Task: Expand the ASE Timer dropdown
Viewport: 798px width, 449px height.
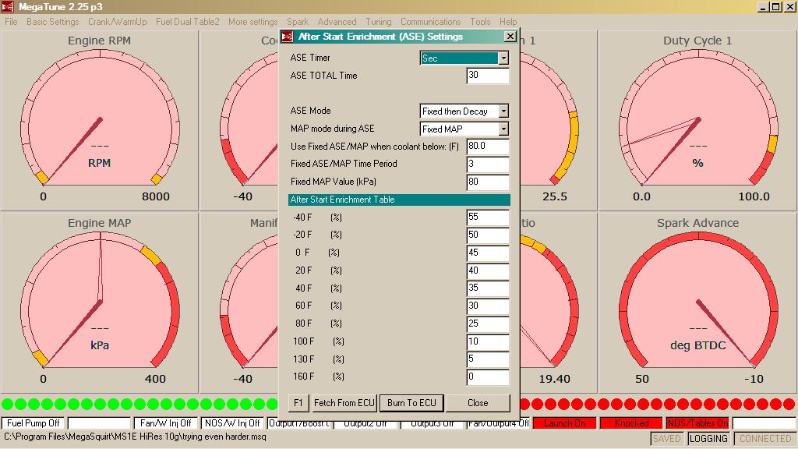Action: (503, 58)
